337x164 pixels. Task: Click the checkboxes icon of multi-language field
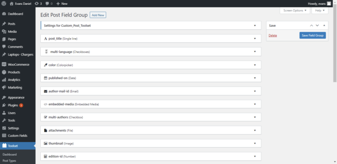(x=46, y=52)
